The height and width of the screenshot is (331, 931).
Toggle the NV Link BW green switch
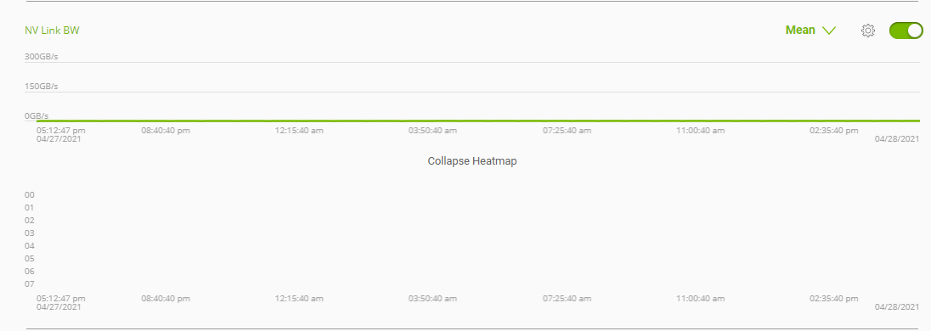(906, 31)
